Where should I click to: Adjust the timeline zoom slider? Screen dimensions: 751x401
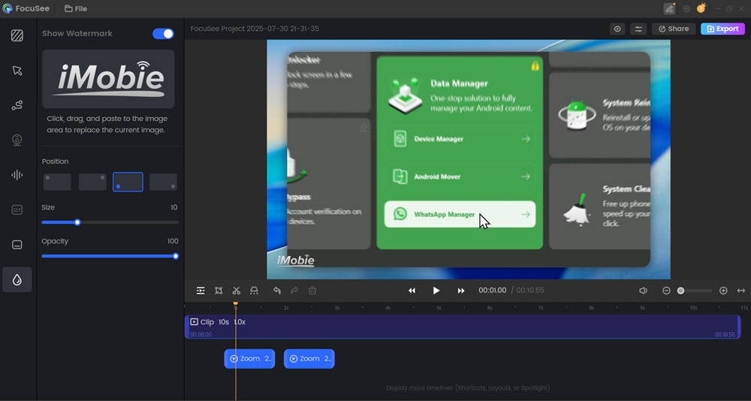click(x=695, y=291)
